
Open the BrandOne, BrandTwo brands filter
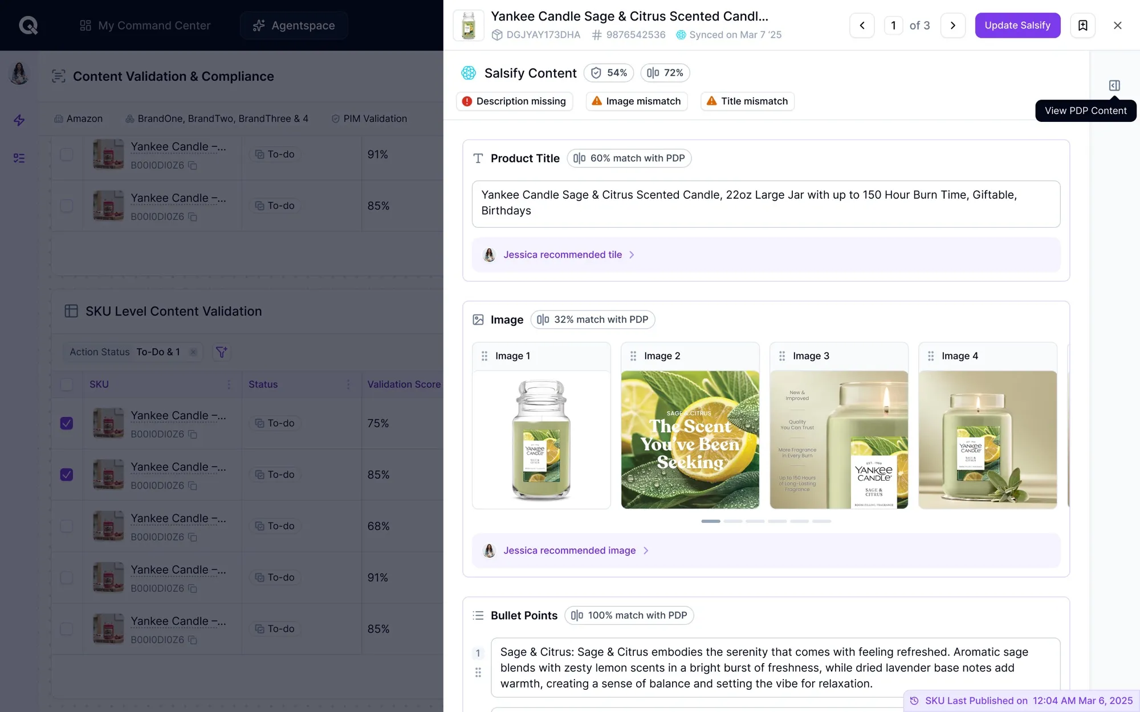click(217, 118)
